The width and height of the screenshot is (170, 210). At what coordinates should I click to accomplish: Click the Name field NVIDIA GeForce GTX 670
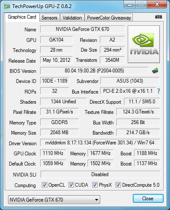click(x=82, y=29)
